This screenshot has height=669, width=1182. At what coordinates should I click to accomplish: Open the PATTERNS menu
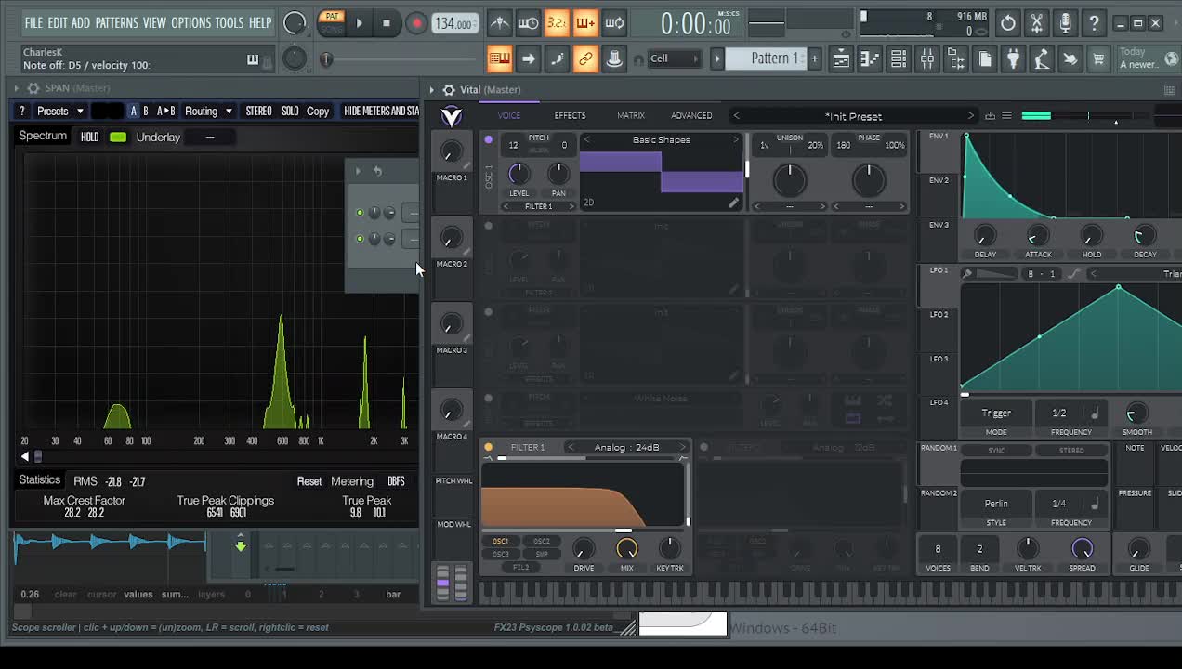(116, 22)
